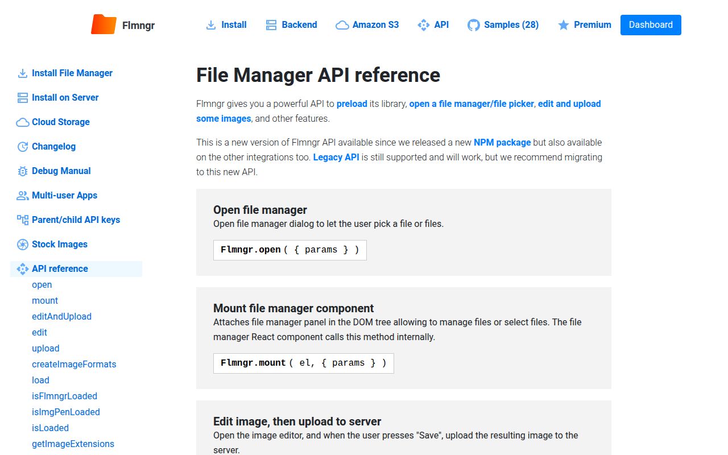Jump to the 'createImageFormats' sub-item

74,365
